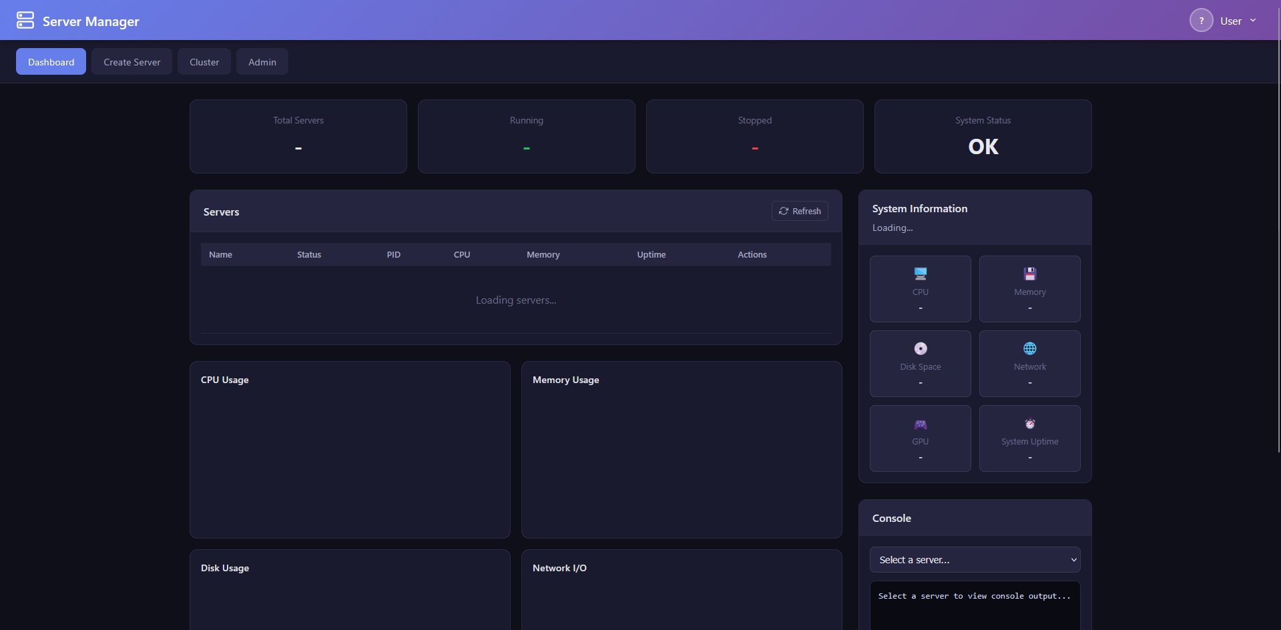This screenshot has height=630, width=1281.
Task: Click the System Uptime alarm clock icon
Action: pyautogui.click(x=1030, y=424)
